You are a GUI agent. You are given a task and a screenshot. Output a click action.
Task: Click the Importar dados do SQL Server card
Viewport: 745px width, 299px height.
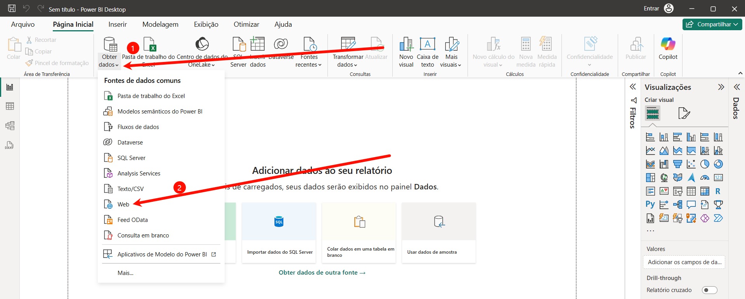(279, 233)
